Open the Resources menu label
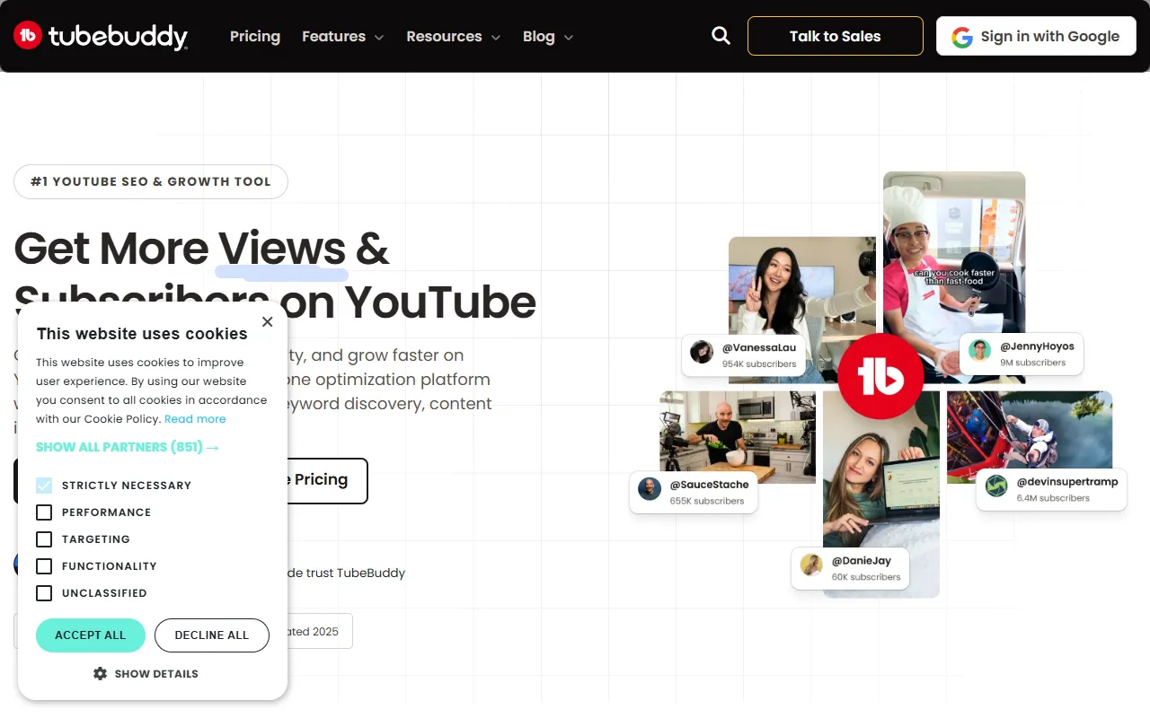The height and width of the screenshot is (718, 1150). (x=444, y=37)
